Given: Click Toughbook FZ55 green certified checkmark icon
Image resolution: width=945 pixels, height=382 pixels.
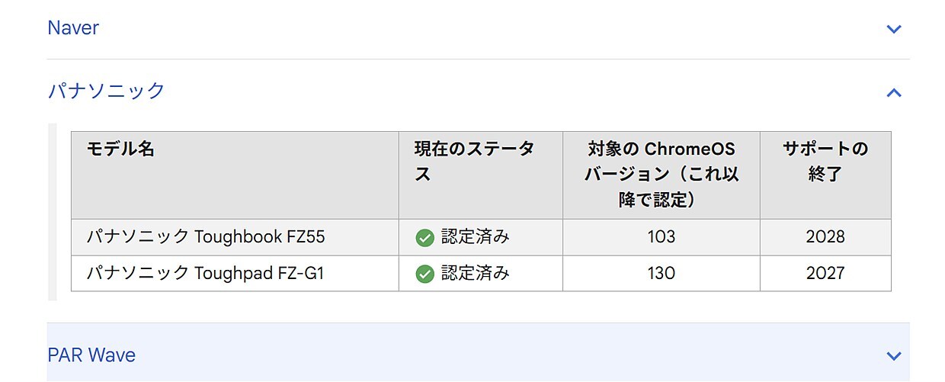Looking at the screenshot, I should pos(424,238).
